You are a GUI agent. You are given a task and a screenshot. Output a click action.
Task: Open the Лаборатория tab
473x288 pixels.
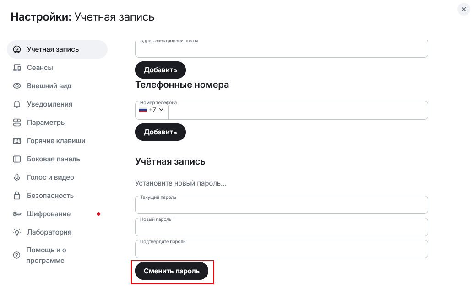pos(49,232)
